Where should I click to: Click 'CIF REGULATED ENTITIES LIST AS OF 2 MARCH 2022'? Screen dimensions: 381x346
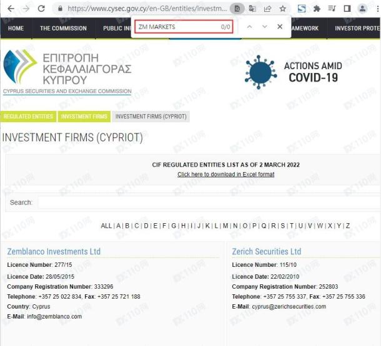click(225, 165)
